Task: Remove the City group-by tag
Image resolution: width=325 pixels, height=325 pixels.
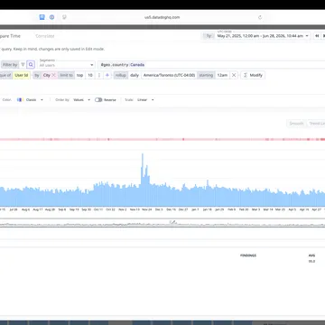Action: [54, 75]
